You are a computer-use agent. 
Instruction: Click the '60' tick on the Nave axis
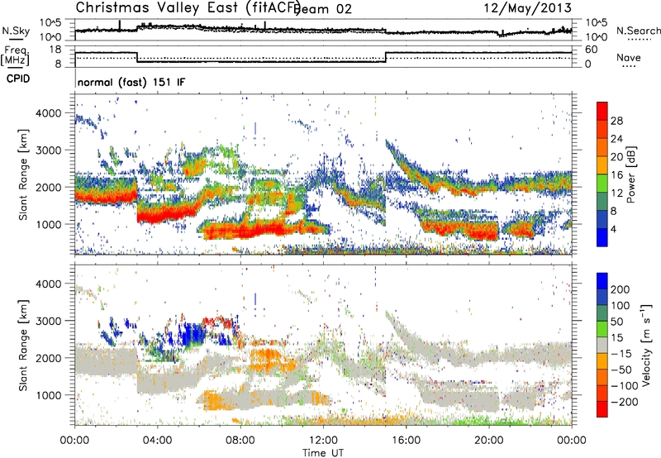point(592,50)
